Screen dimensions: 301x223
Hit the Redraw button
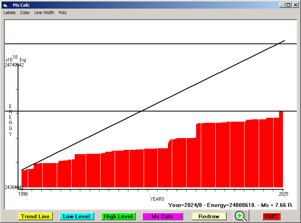(209, 216)
